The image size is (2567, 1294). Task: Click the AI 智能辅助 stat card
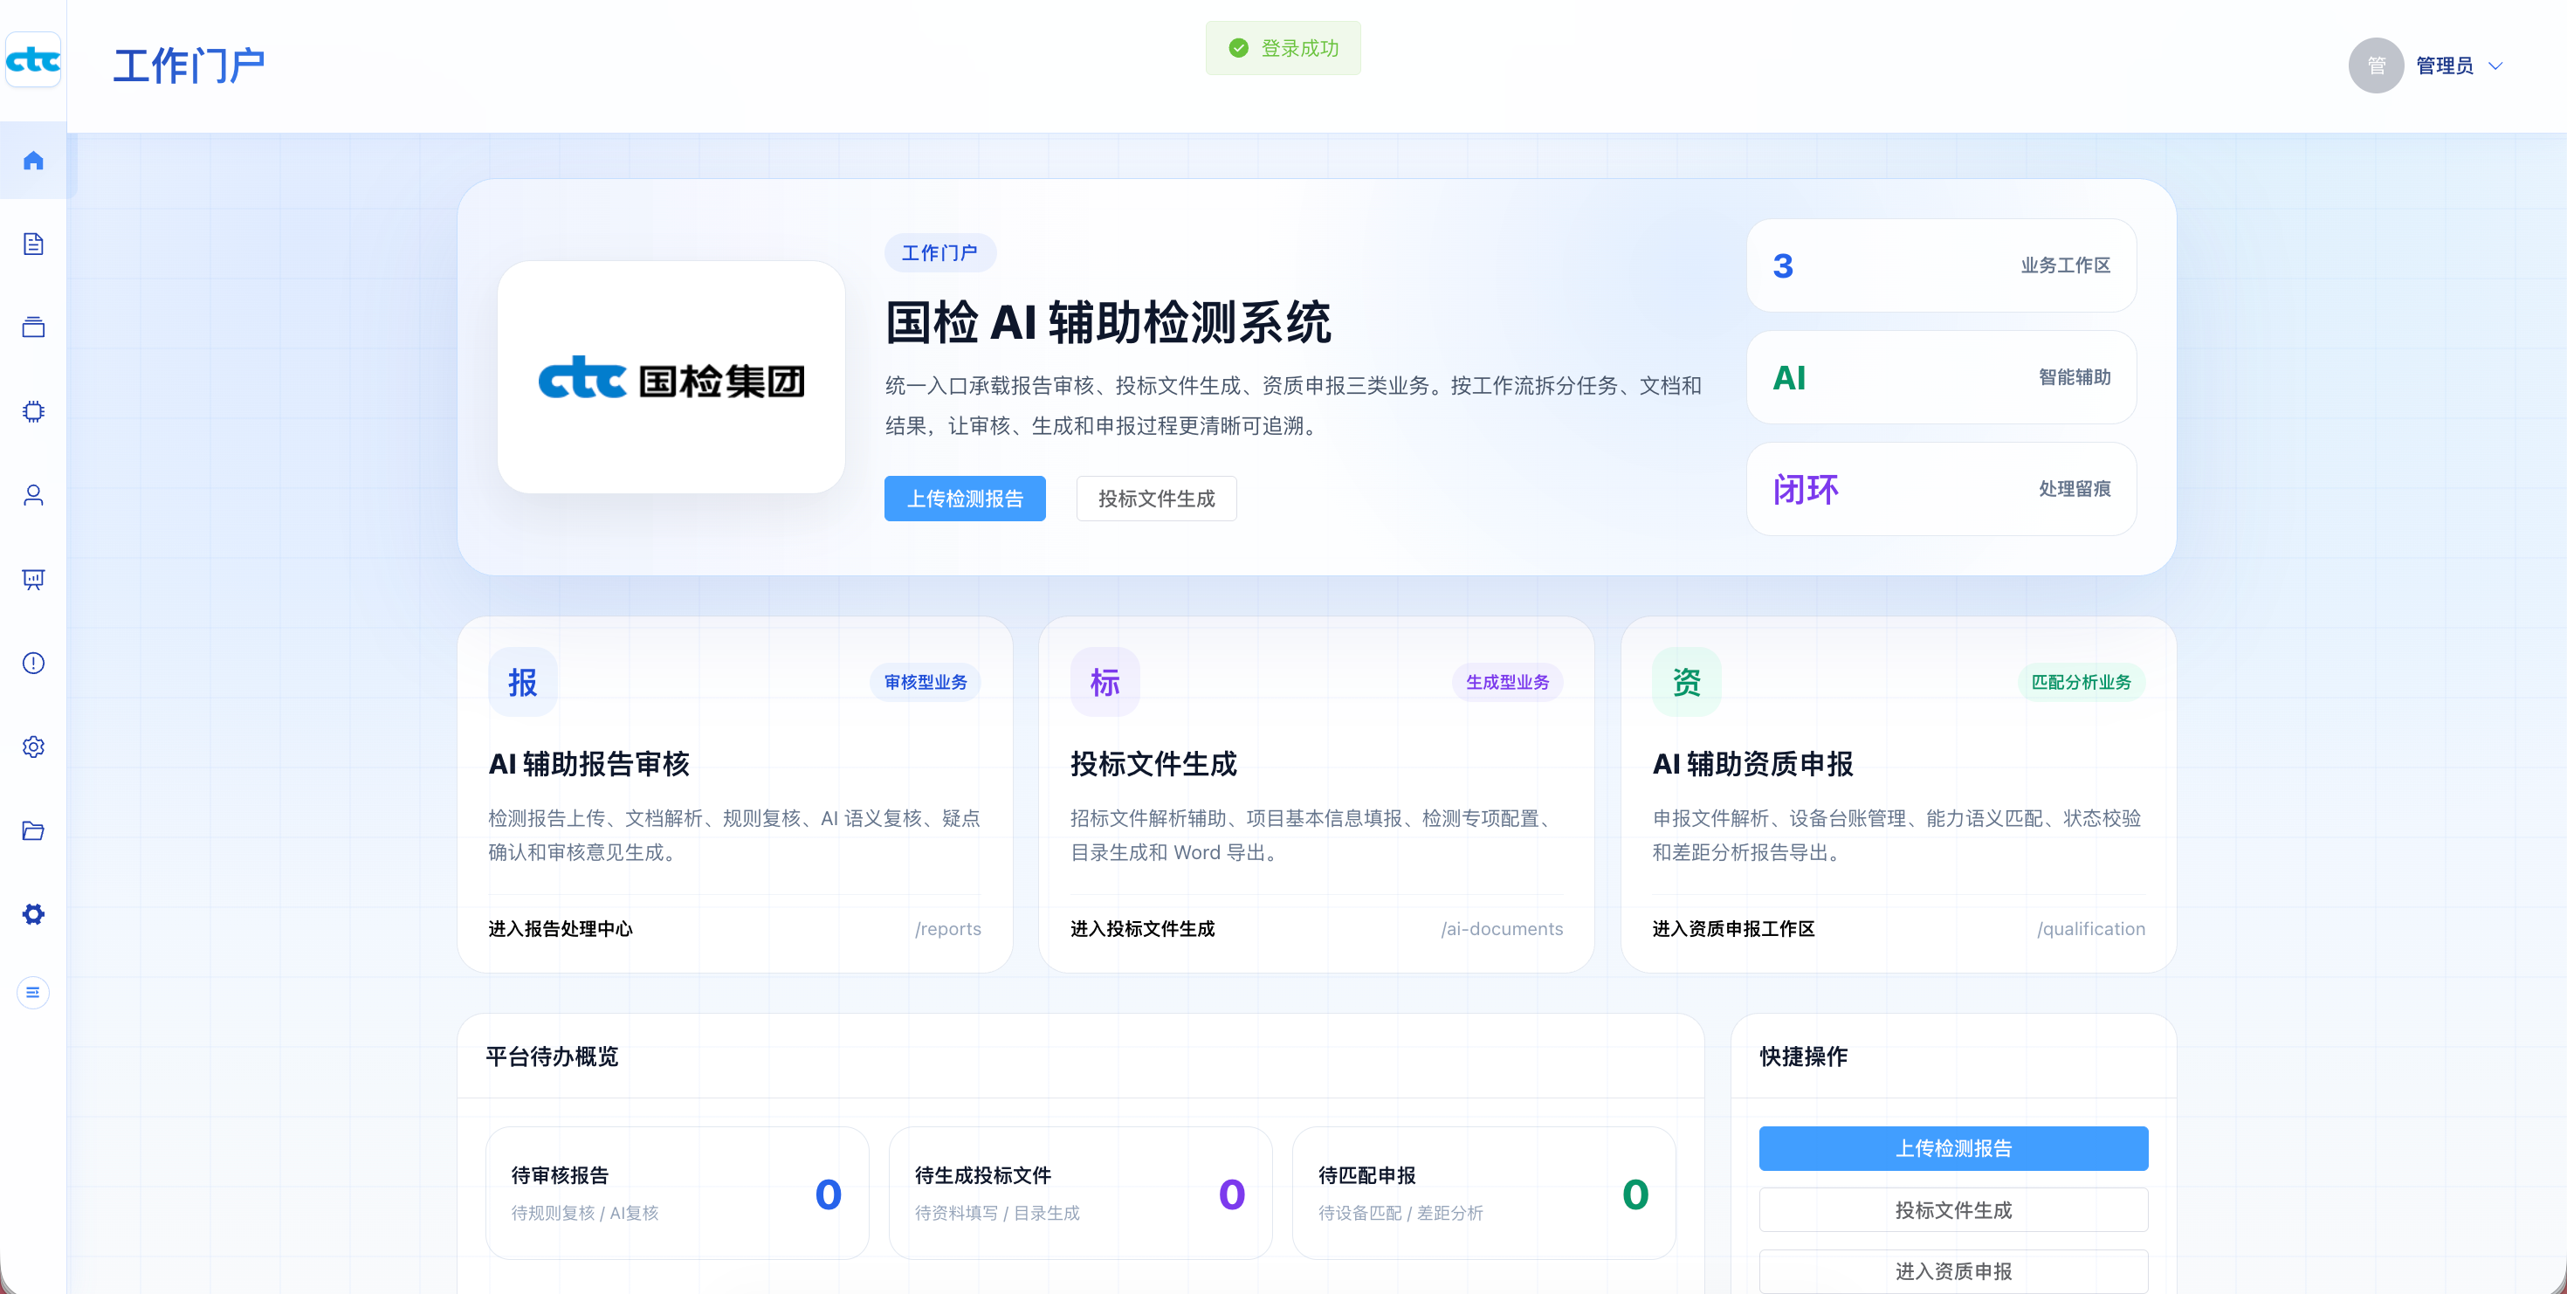click(1941, 377)
